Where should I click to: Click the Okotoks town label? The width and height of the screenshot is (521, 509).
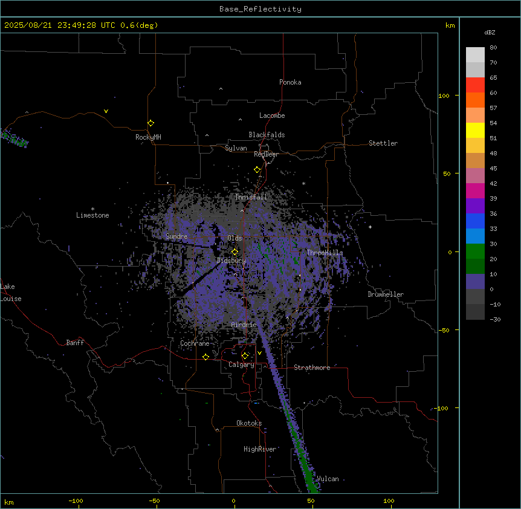click(249, 423)
